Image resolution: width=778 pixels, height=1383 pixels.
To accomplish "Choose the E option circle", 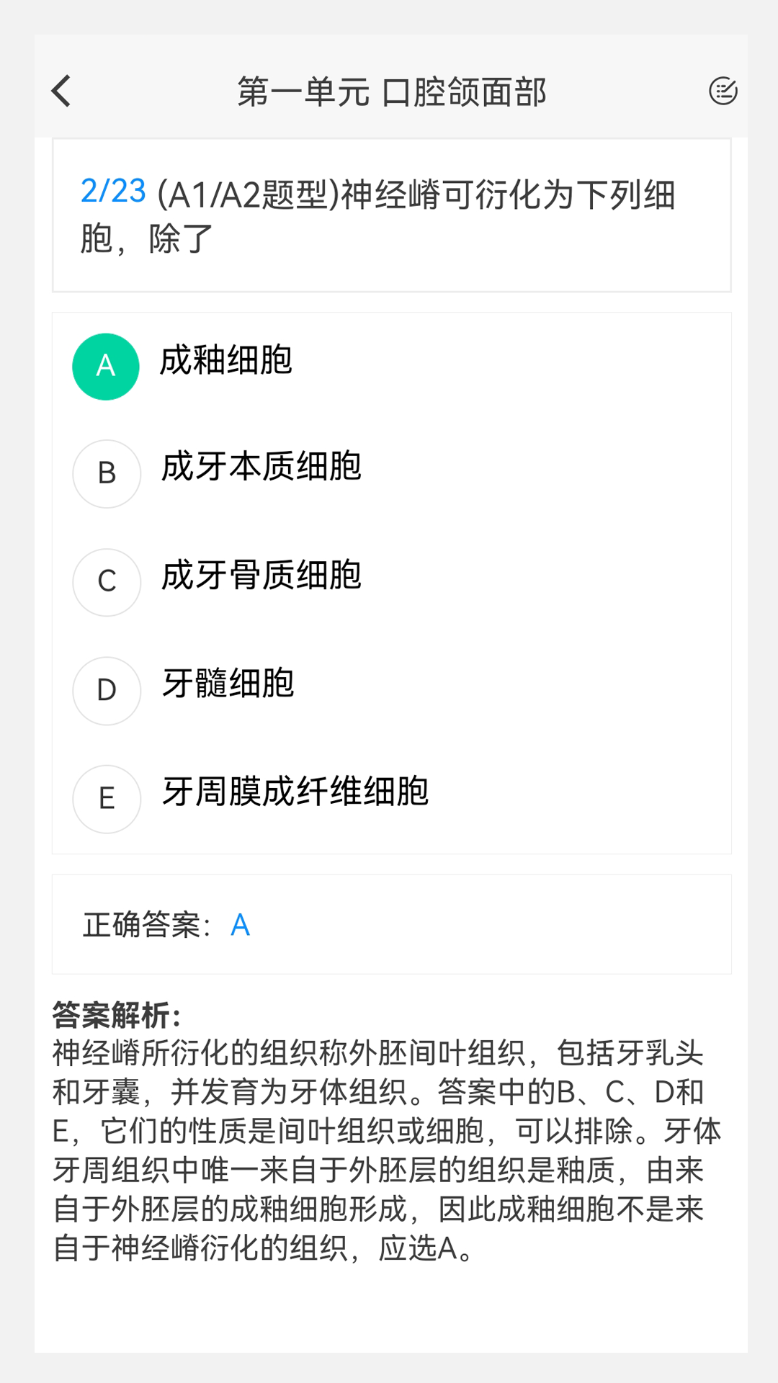I will pos(107,799).
